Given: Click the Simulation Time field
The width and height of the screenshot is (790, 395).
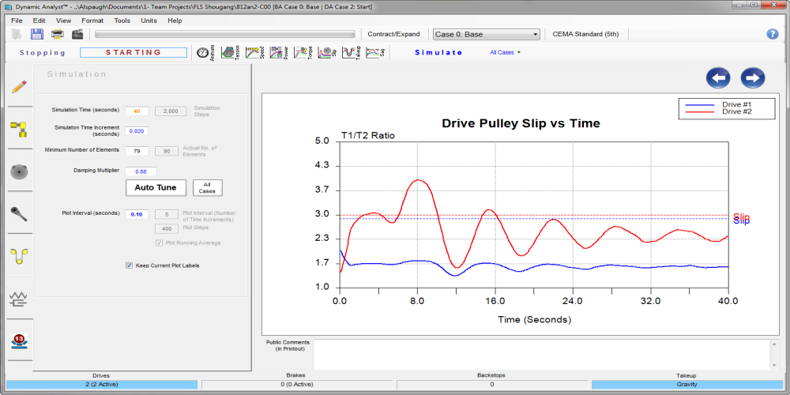Looking at the screenshot, I should point(137,111).
